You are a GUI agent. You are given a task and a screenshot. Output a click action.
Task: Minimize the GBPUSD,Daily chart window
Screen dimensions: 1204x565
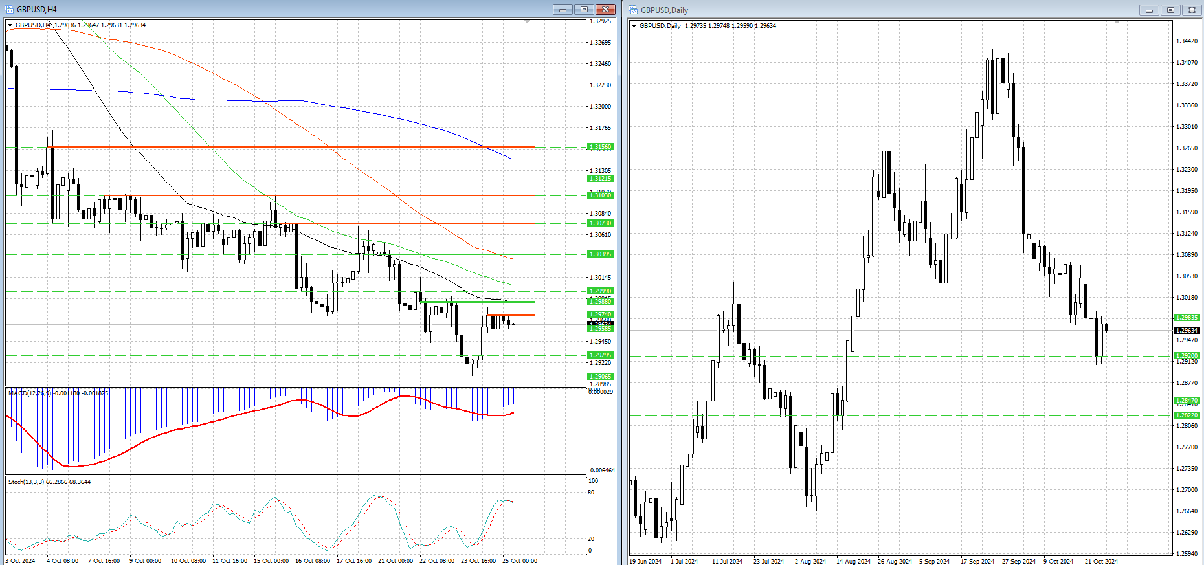pos(1150,10)
